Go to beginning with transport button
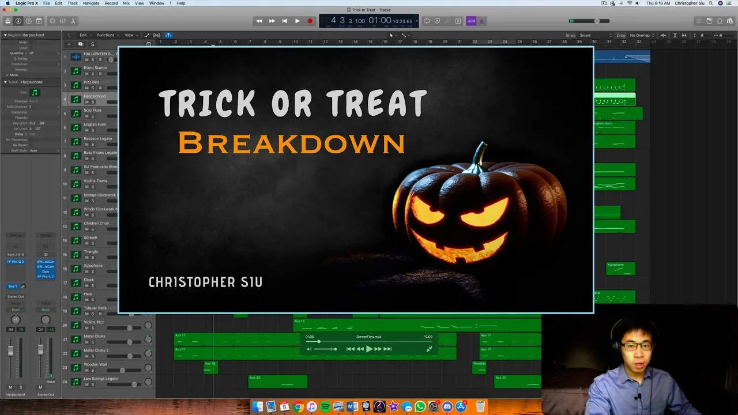The image size is (738, 415). (x=284, y=21)
